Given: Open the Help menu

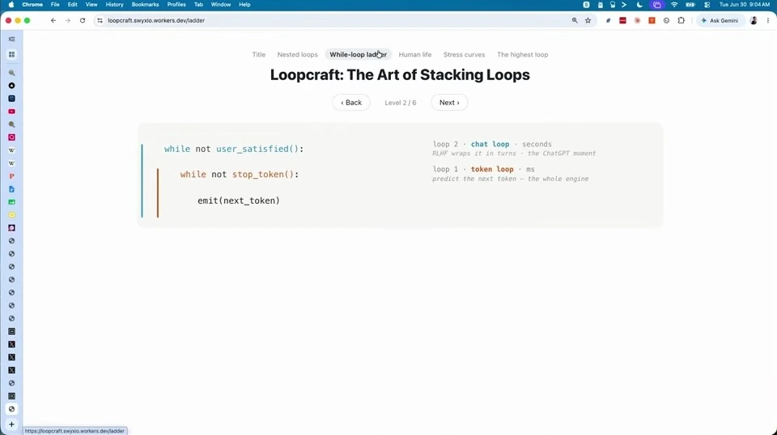Looking at the screenshot, I should 244,5.
